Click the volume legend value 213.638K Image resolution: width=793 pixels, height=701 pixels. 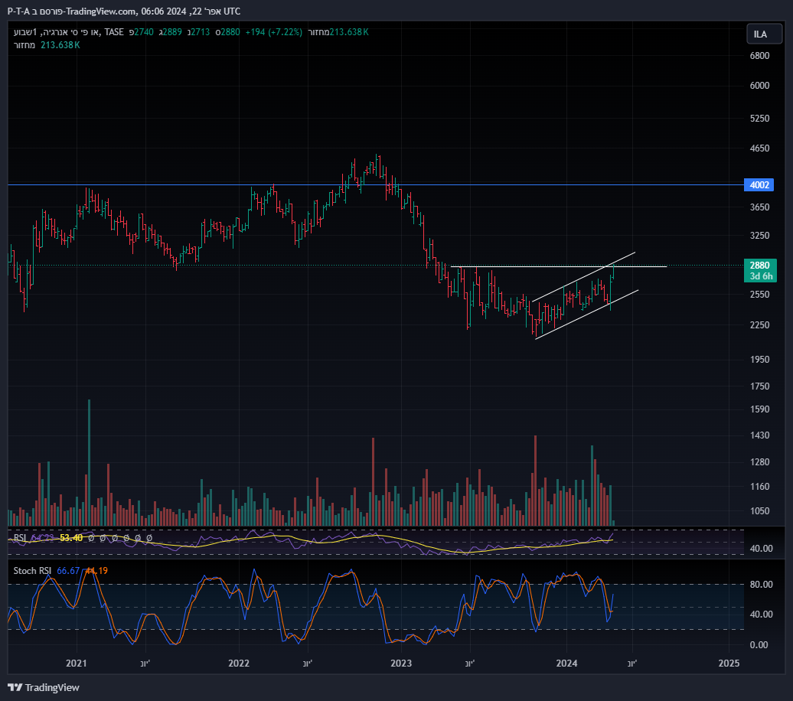[x=60, y=45]
